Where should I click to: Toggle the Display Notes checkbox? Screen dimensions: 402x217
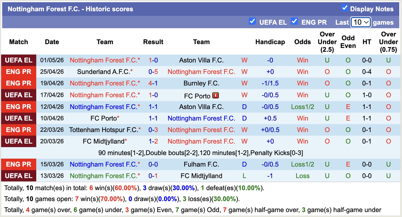pos(345,8)
